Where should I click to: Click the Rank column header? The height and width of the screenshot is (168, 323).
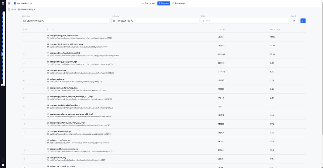(25, 29)
